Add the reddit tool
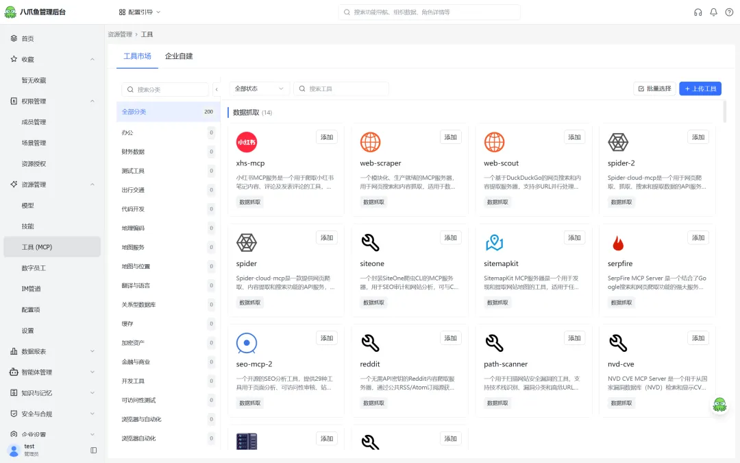Image resolution: width=740 pixels, height=463 pixels. pos(450,338)
